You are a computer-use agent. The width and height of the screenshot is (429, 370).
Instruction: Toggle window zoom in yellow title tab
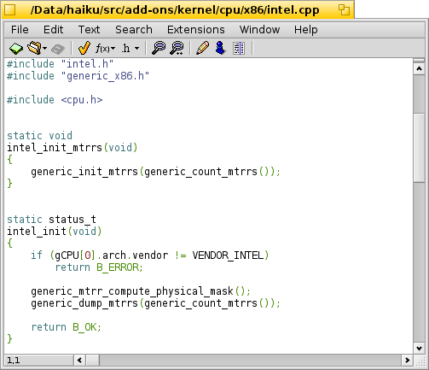click(x=344, y=10)
